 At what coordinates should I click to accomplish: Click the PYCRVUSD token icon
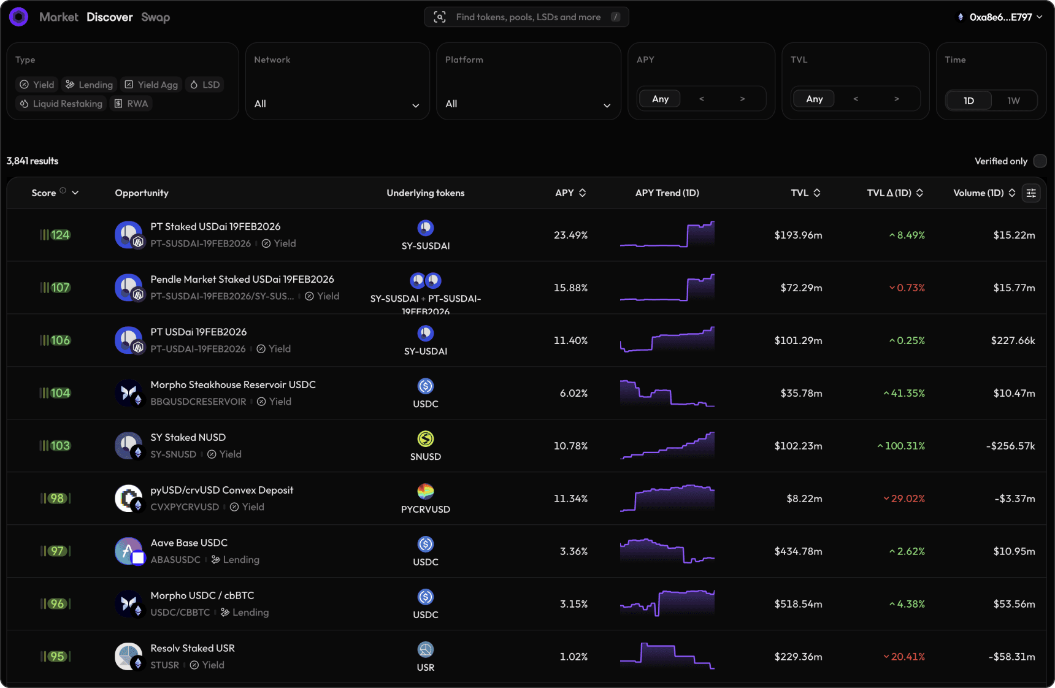coord(425,492)
